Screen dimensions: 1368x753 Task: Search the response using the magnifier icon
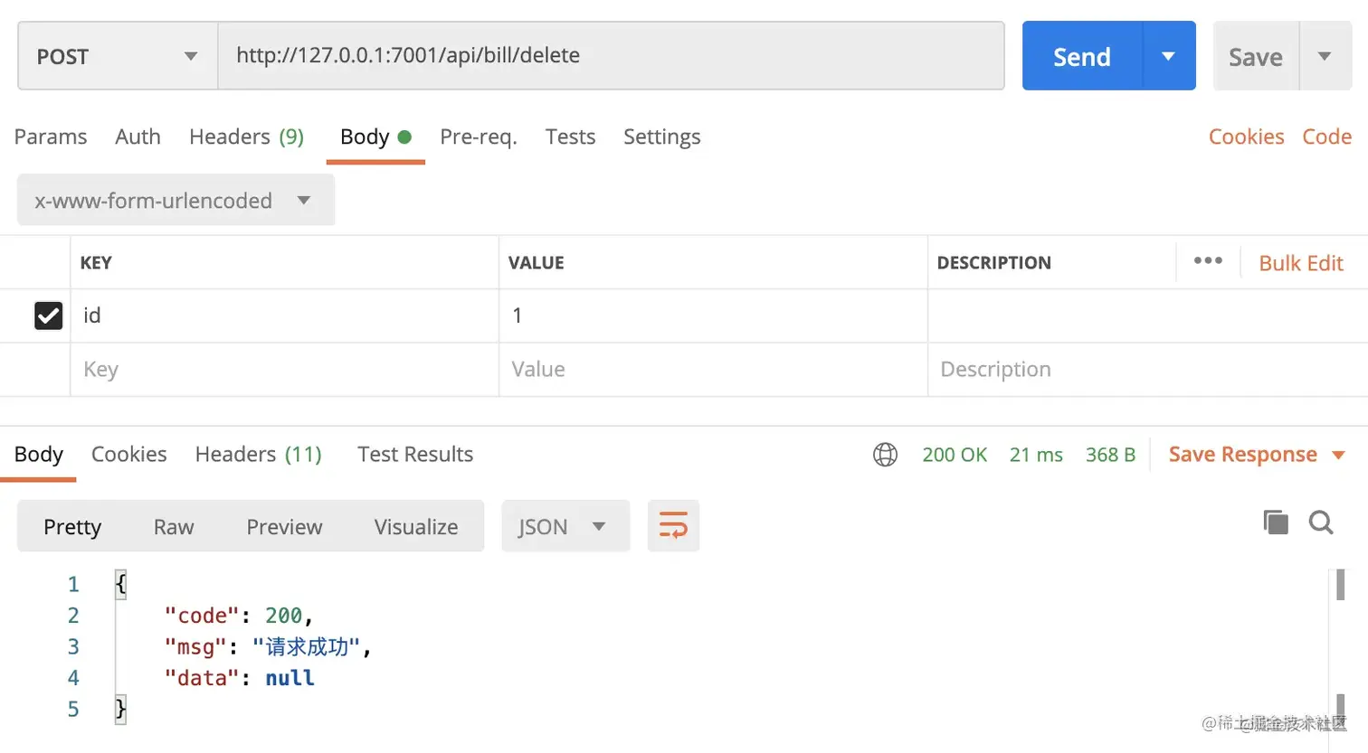tap(1321, 522)
